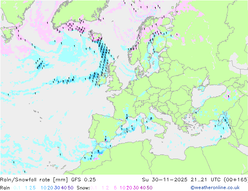The width and height of the screenshot is (248, 191).
Task: Click the '(00+165)' forecast offset text
Action: click(236, 180)
